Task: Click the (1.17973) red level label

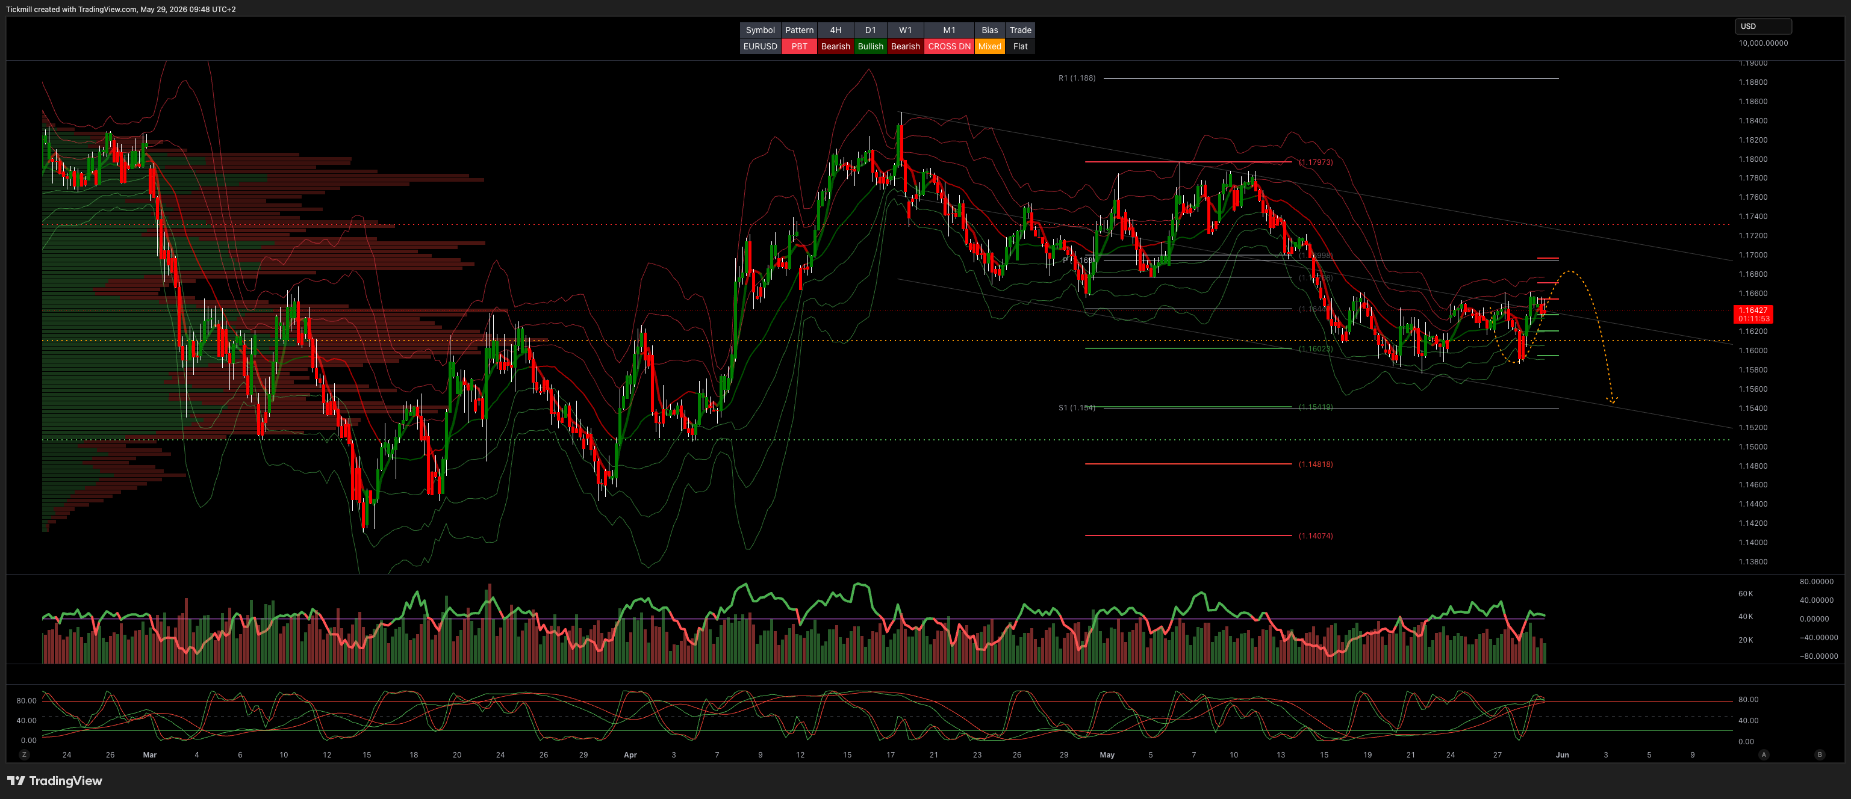Action: point(1315,162)
